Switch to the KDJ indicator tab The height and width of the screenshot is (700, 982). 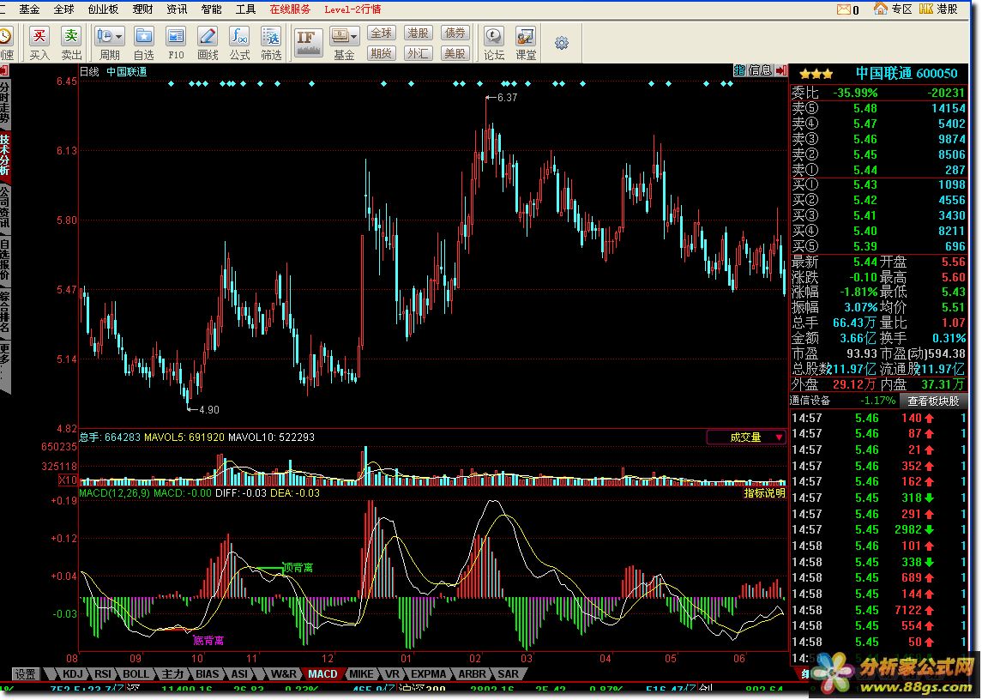click(x=72, y=673)
